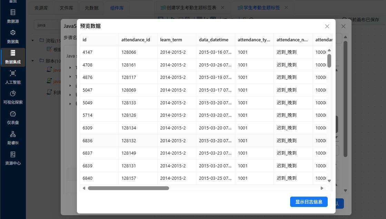This screenshot has width=386, height=219.
Task: Click attendance_id value 128126
Action: coord(138,115)
